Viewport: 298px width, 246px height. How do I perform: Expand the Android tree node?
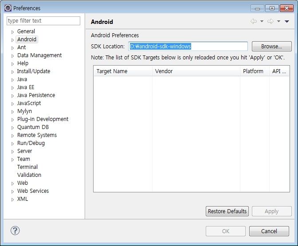click(x=12, y=40)
